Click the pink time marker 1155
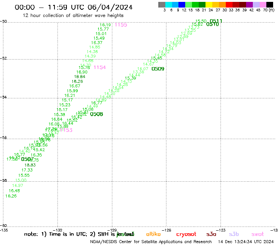This screenshot has width=278, height=245. (121, 25)
